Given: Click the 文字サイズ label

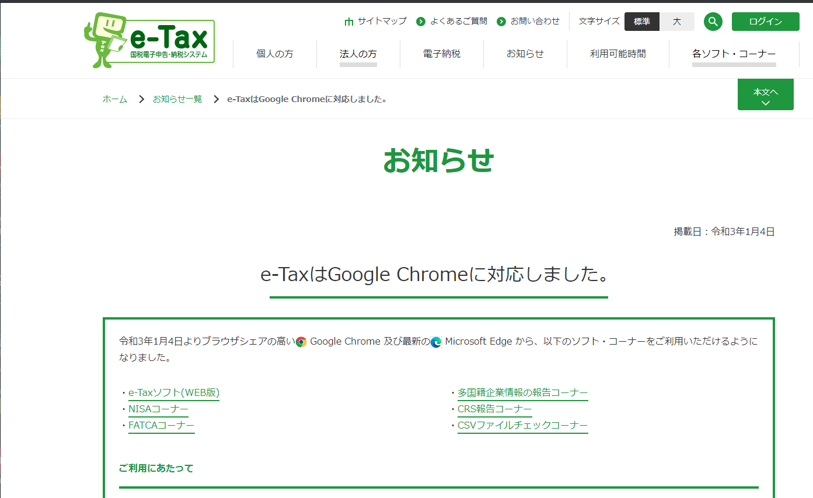Looking at the screenshot, I should tap(599, 22).
